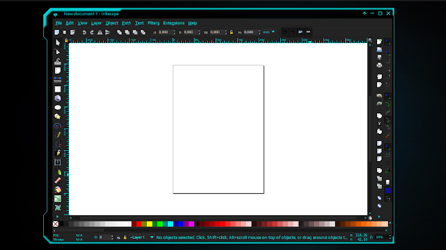Choose the Rectangle tool
The image size is (446, 250).
(58, 89)
